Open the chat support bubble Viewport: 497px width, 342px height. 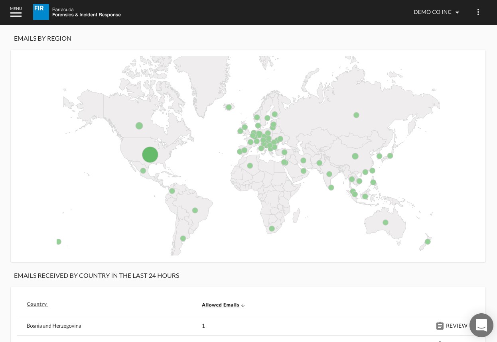(481, 325)
